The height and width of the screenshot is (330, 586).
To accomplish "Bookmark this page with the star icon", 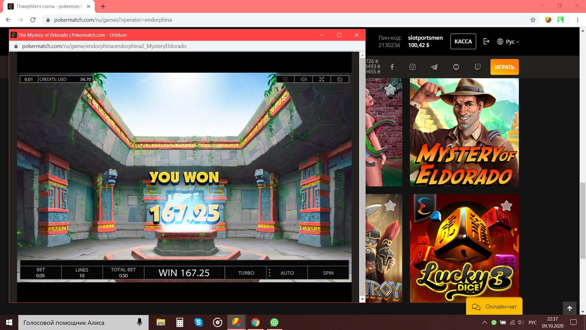I will [x=533, y=20].
